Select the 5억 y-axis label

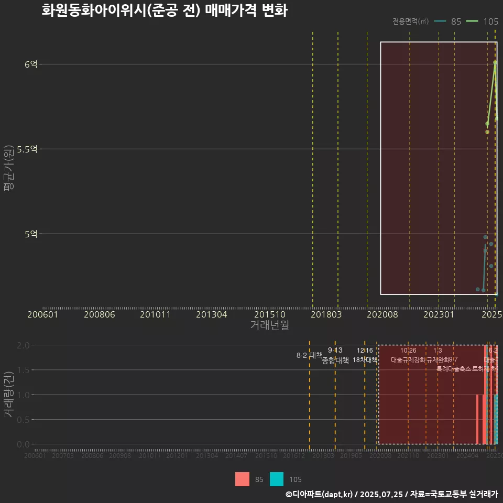(31, 234)
